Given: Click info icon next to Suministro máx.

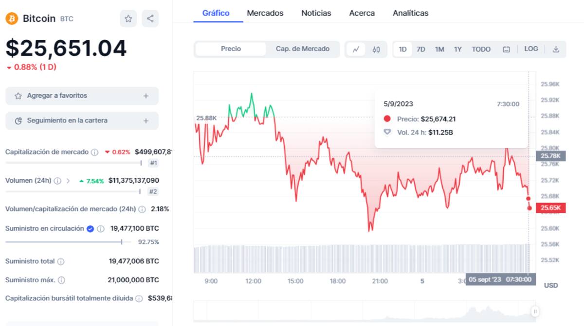Looking at the screenshot, I should (62, 280).
